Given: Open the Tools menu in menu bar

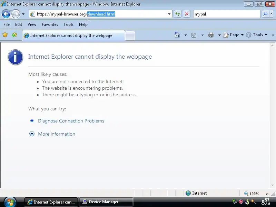Looking at the screenshot, I should tap(68, 24).
